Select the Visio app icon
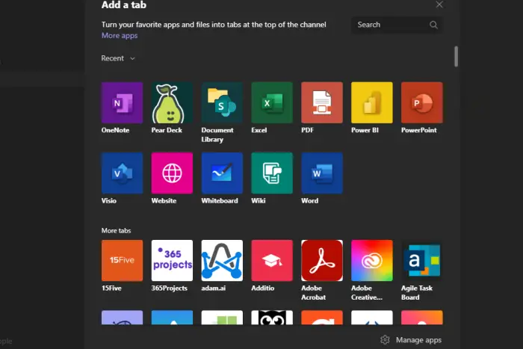This screenshot has height=349, width=523. click(x=122, y=173)
